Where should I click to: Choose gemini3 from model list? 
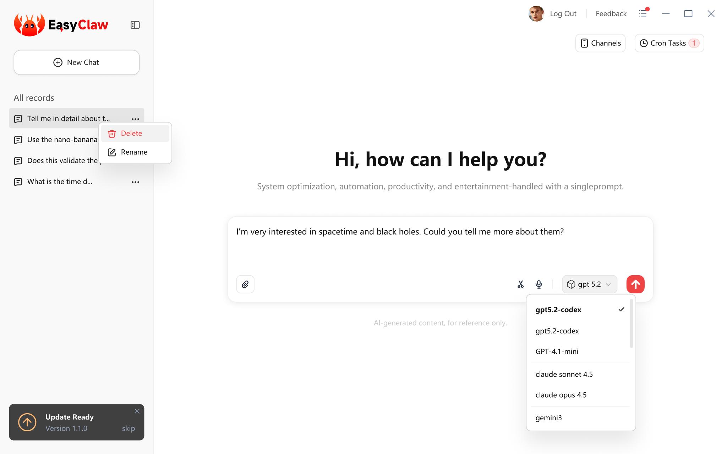point(549,418)
